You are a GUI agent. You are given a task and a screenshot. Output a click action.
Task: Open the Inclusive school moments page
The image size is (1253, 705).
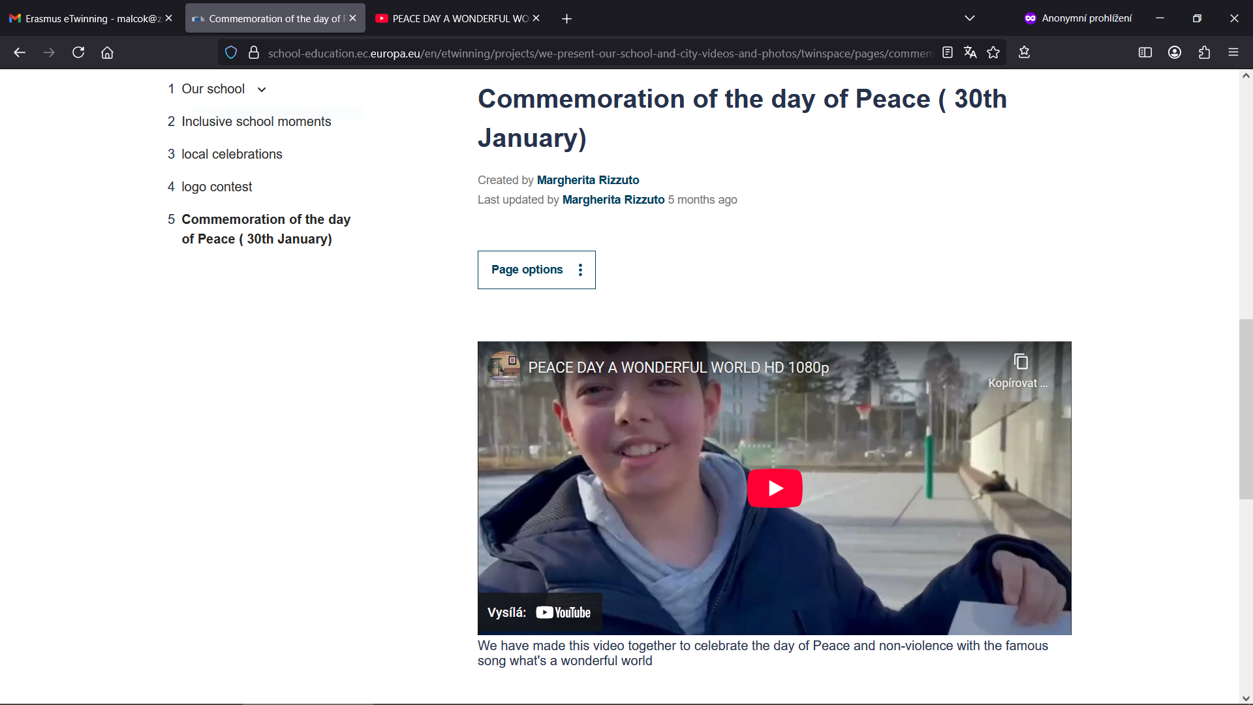(x=256, y=121)
